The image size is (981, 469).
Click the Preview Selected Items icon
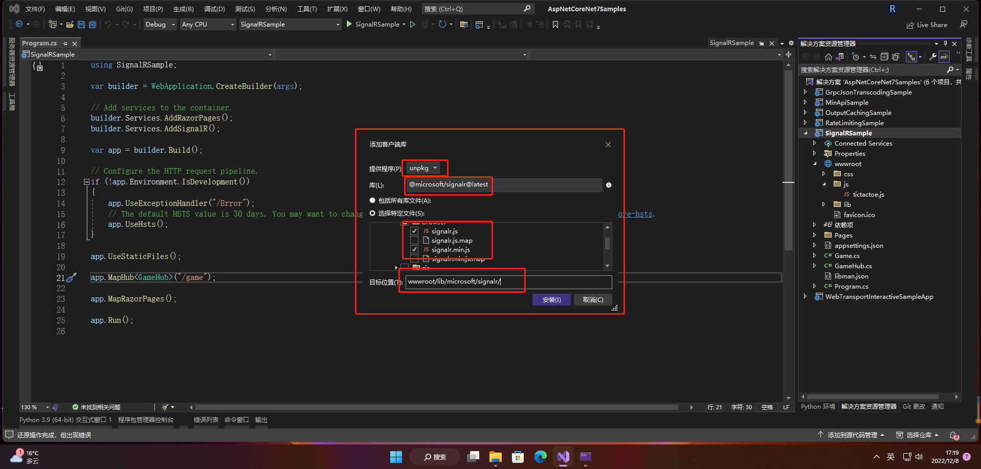(944, 57)
